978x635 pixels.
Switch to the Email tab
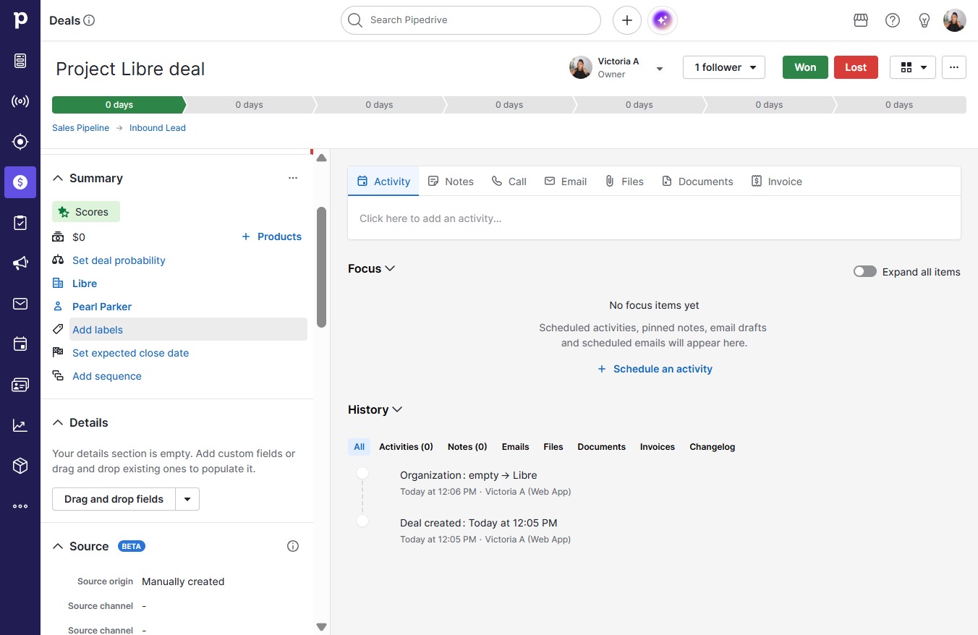pyautogui.click(x=566, y=182)
